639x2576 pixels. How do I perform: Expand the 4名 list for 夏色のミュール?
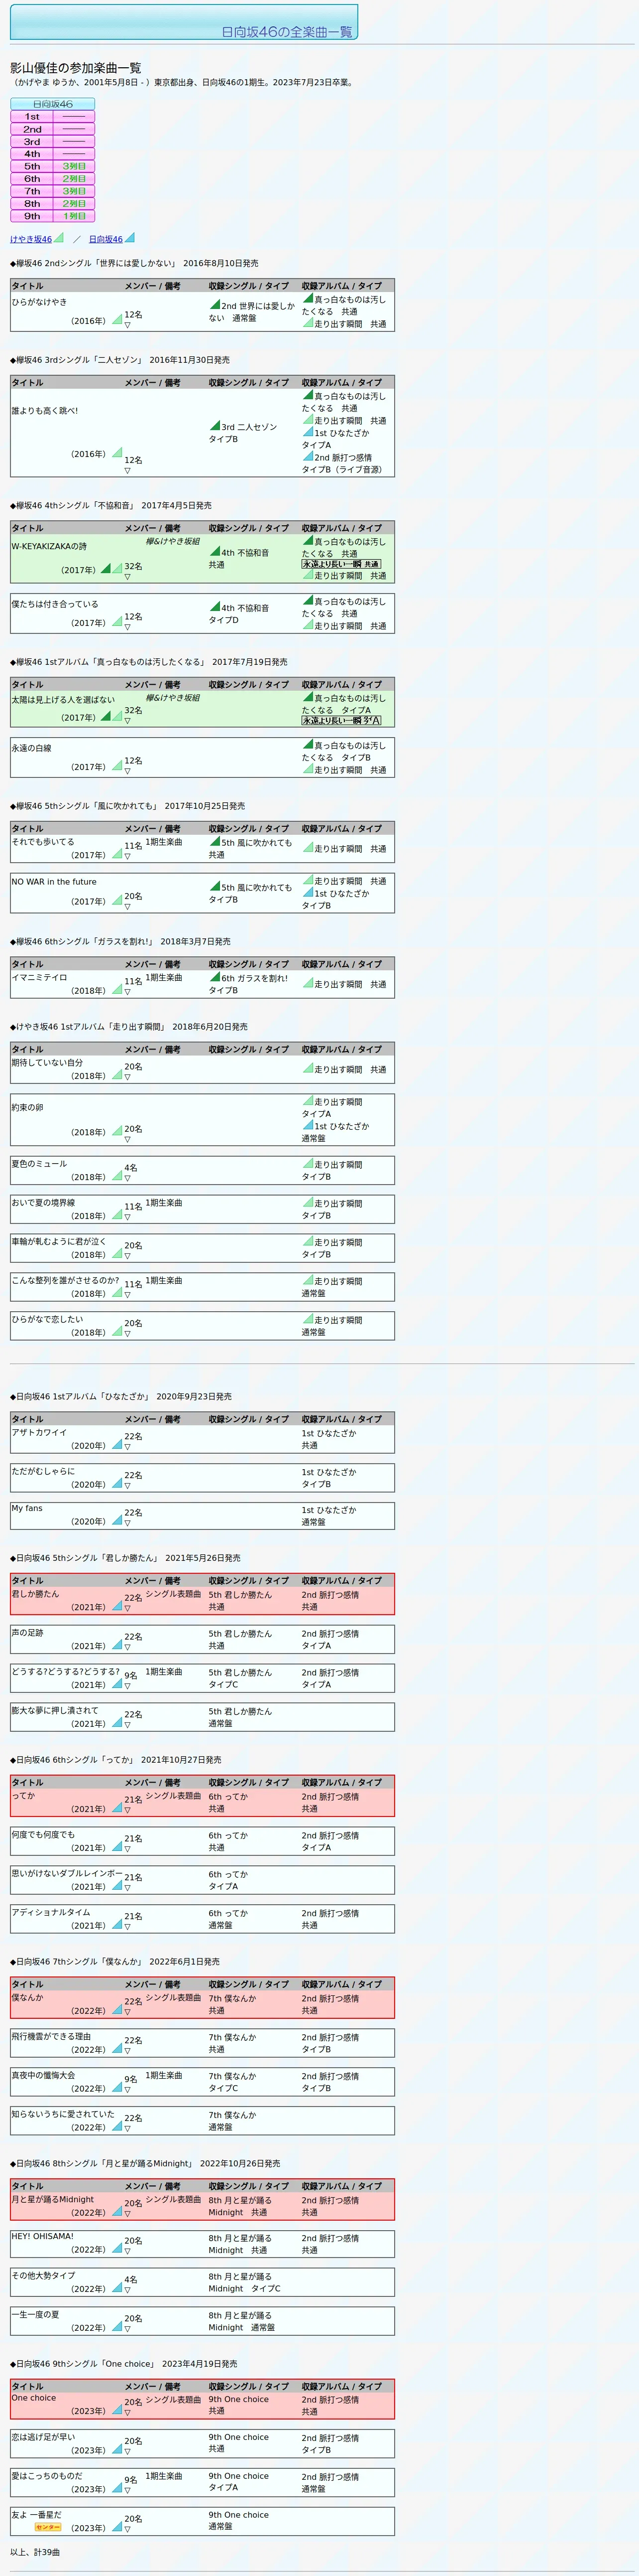pyautogui.click(x=128, y=1178)
